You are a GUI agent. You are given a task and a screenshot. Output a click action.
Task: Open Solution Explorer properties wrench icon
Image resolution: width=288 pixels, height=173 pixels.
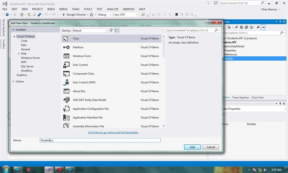pyautogui.click(x=258, y=27)
